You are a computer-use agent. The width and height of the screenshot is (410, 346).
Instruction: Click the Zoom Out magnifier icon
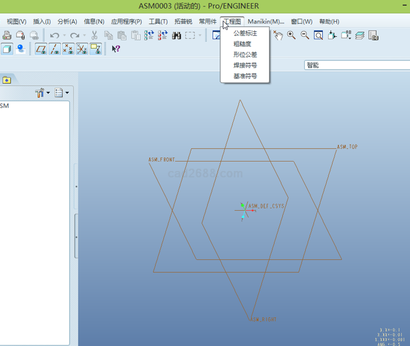305,35
